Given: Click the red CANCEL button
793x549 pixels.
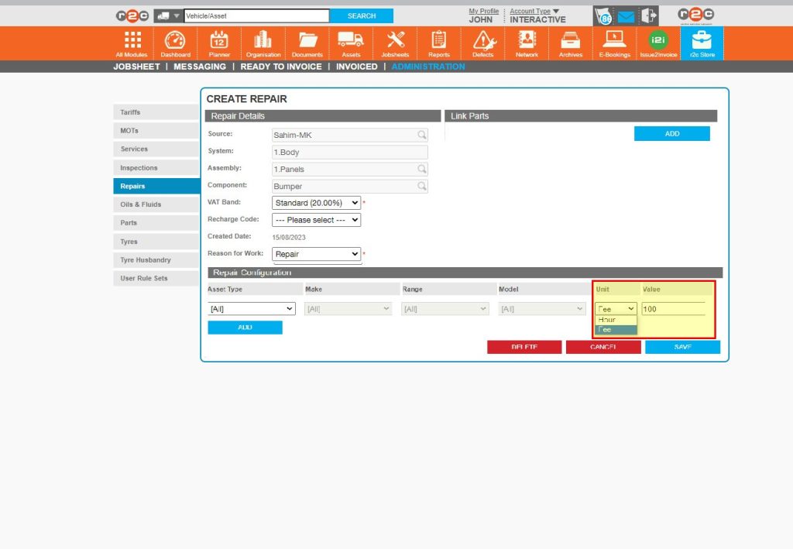Looking at the screenshot, I should [x=602, y=347].
